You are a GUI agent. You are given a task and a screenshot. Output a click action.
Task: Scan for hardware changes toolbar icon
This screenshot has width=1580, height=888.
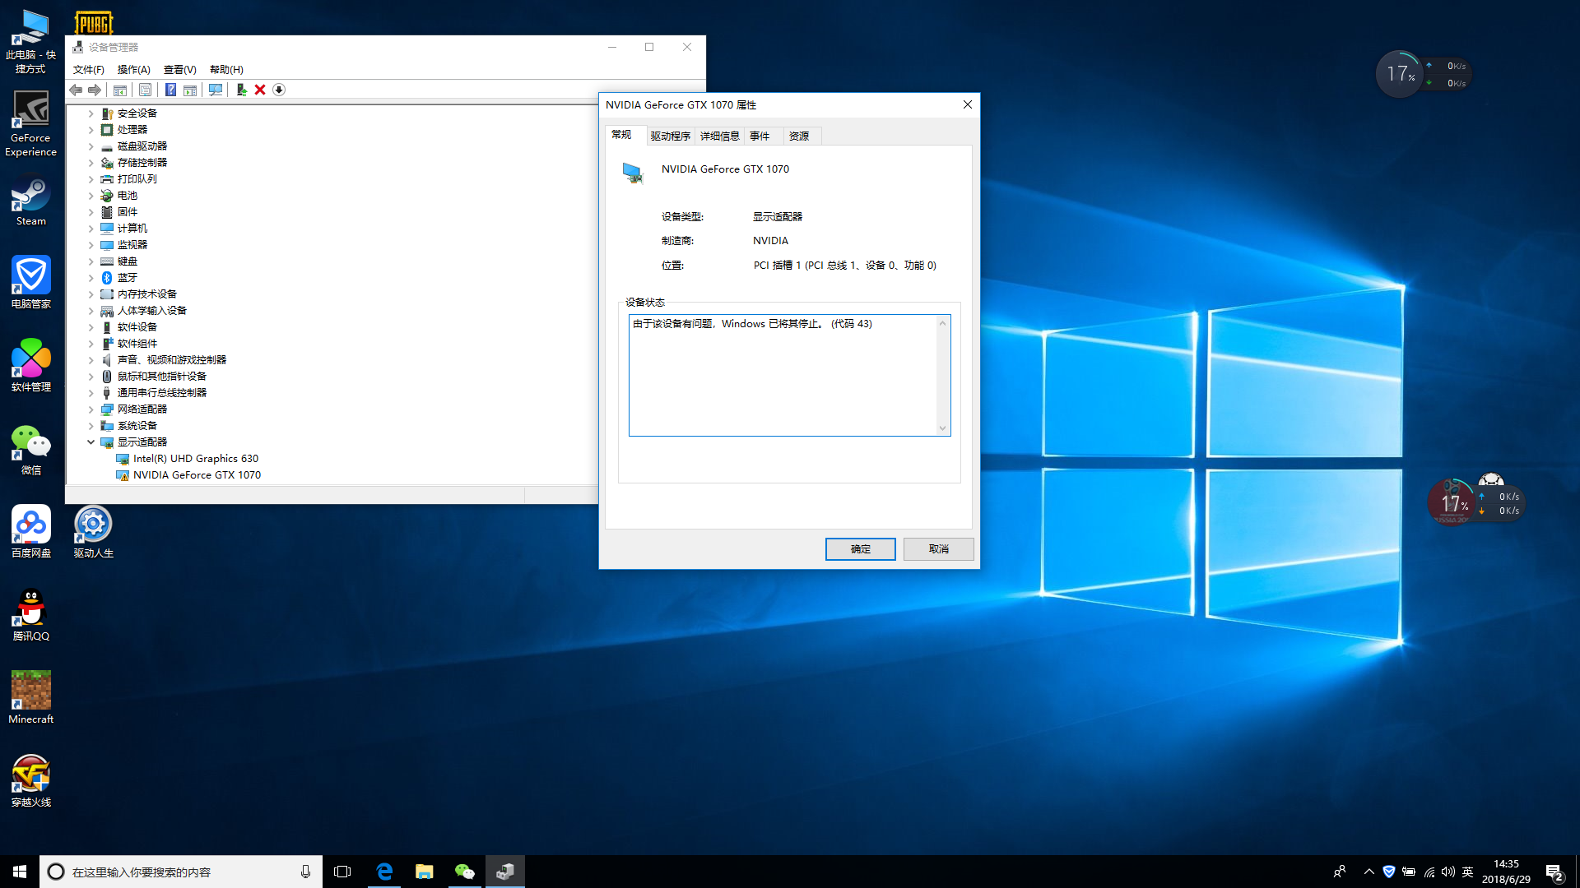click(x=216, y=90)
